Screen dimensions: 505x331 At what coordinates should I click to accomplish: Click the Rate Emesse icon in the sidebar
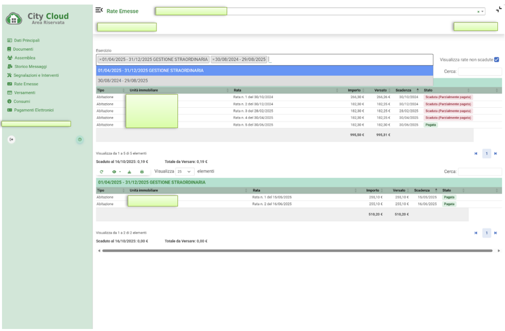(x=10, y=84)
